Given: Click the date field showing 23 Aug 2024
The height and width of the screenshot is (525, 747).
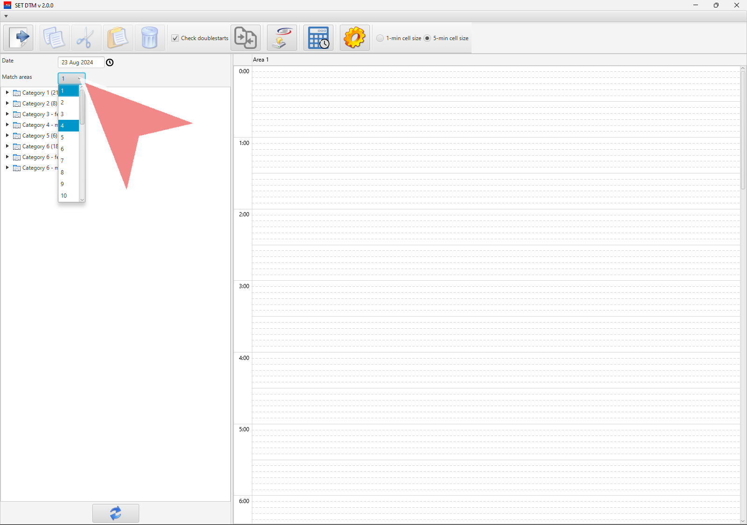Looking at the screenshot, I should pos(80,62).
